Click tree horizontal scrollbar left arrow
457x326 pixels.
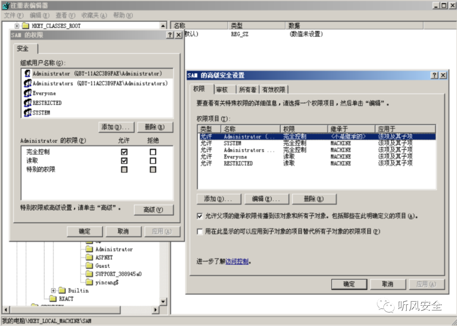pyautogui.click(x=6, y=310)
